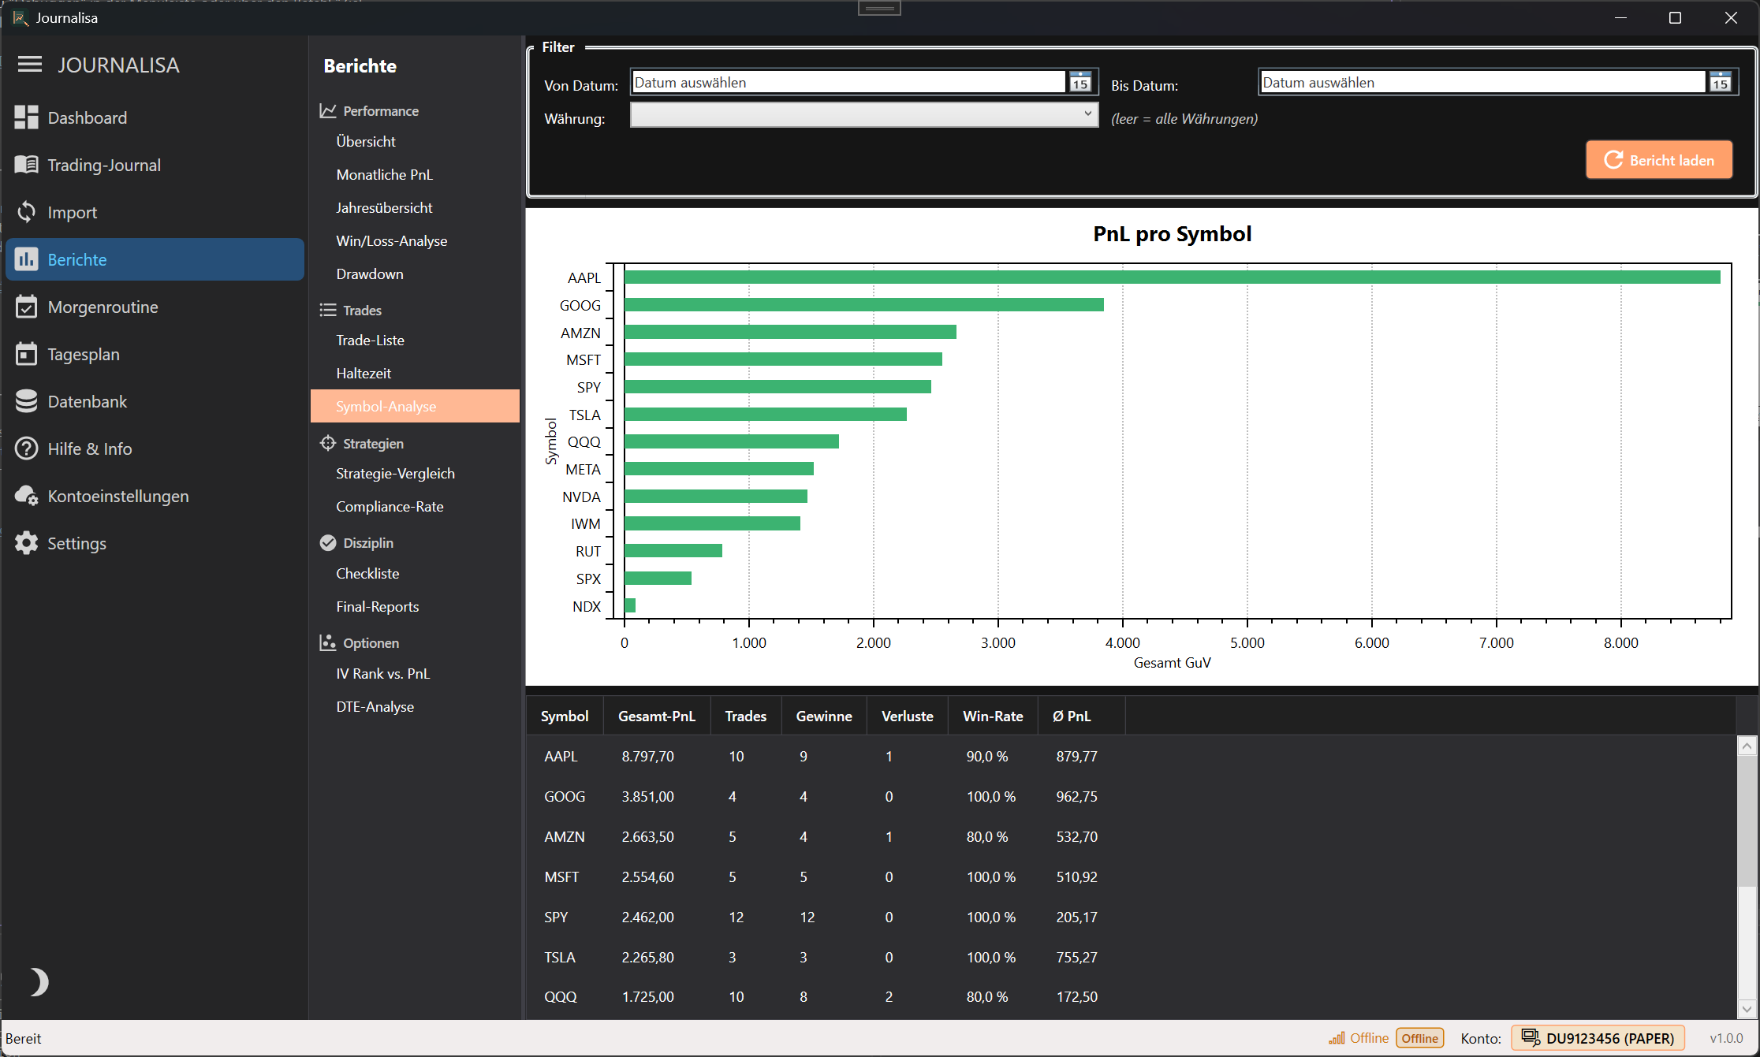Screen dimensions: 1760x1057
Task: Click the Bericht laden button
Action: click(x=1658, y=160)
